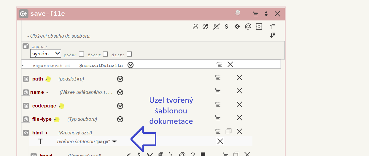The height and width of the screenshot is (156, 369).
Task: Click the html root node label
Action: pos(38,133)
